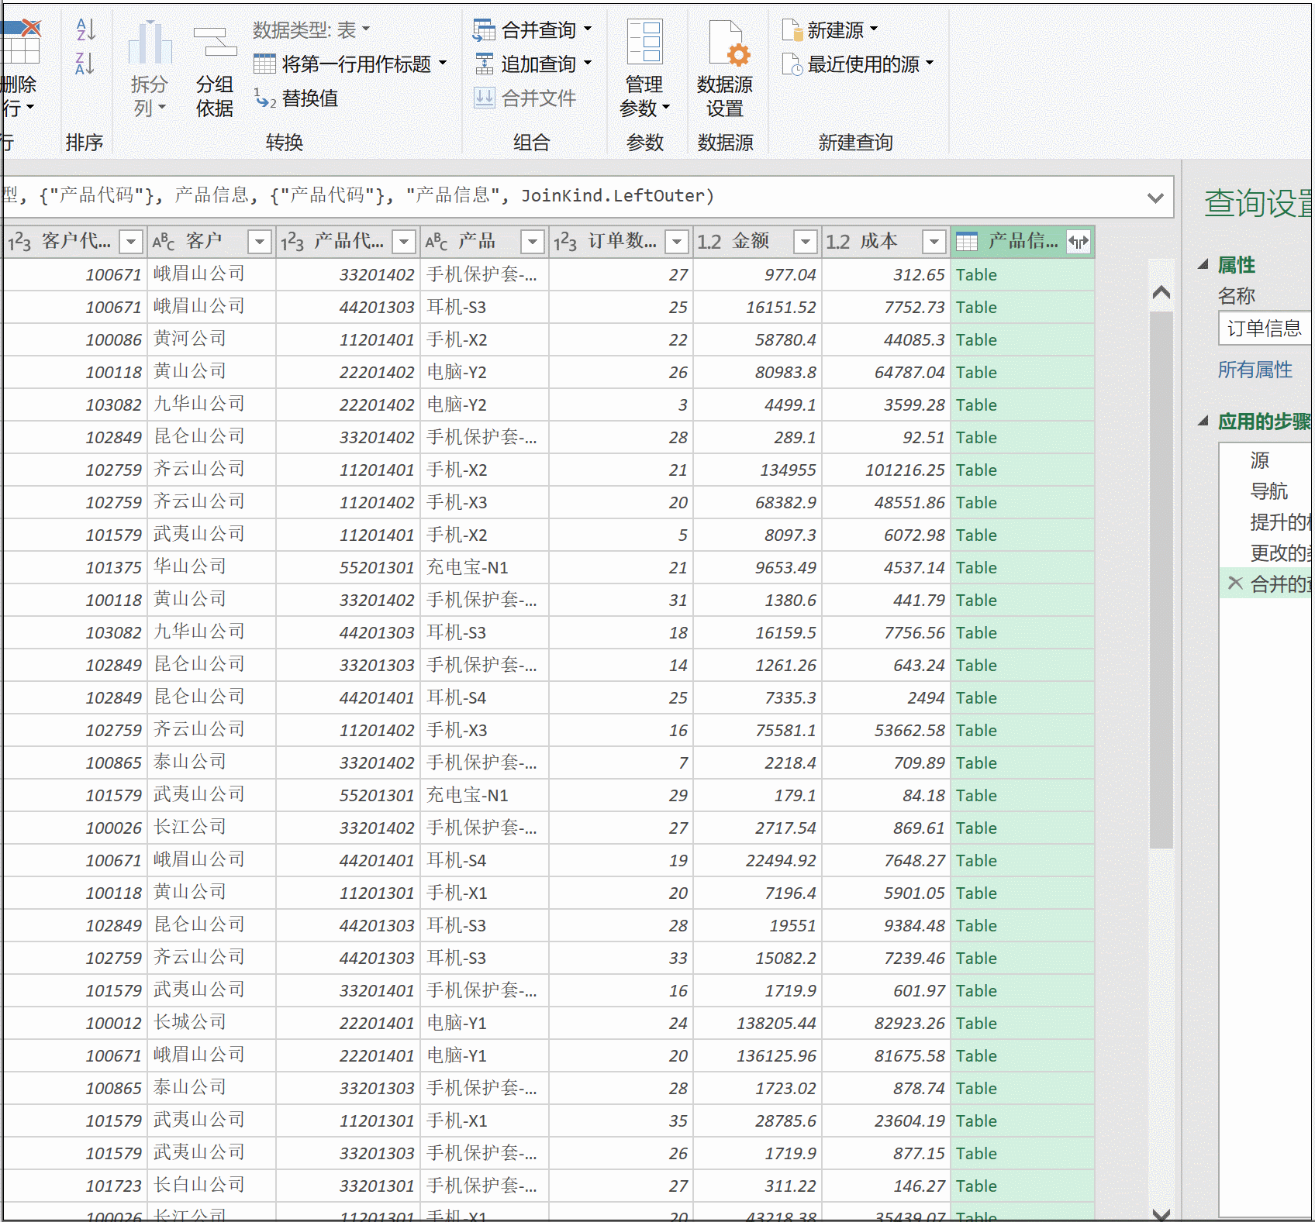Select the 导航 applied step
The height and width of the screenshot is (1222, 1315).
pyautogui.click(x=1269, y=491)
